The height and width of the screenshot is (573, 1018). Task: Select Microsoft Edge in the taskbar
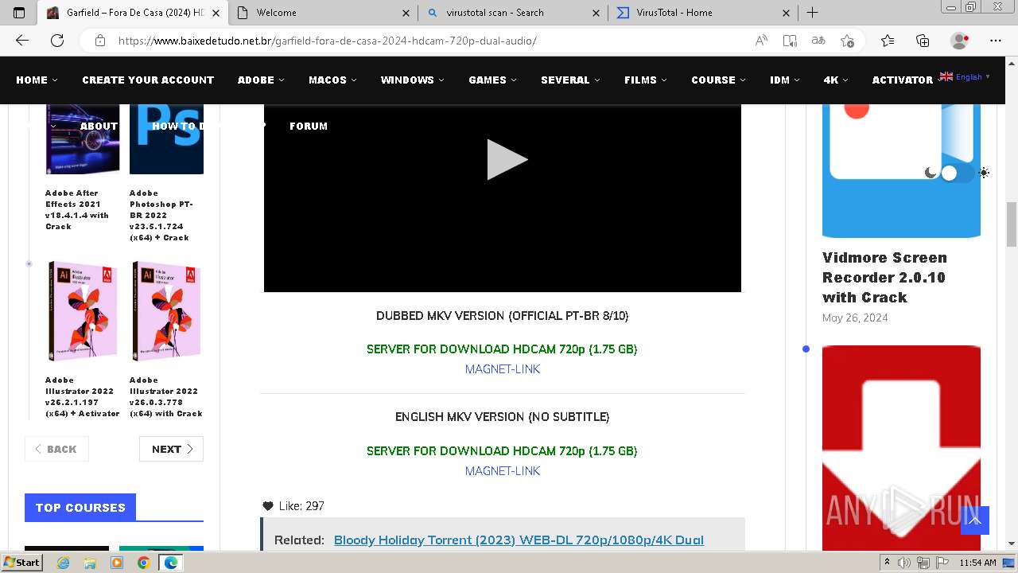click(170, 563)
